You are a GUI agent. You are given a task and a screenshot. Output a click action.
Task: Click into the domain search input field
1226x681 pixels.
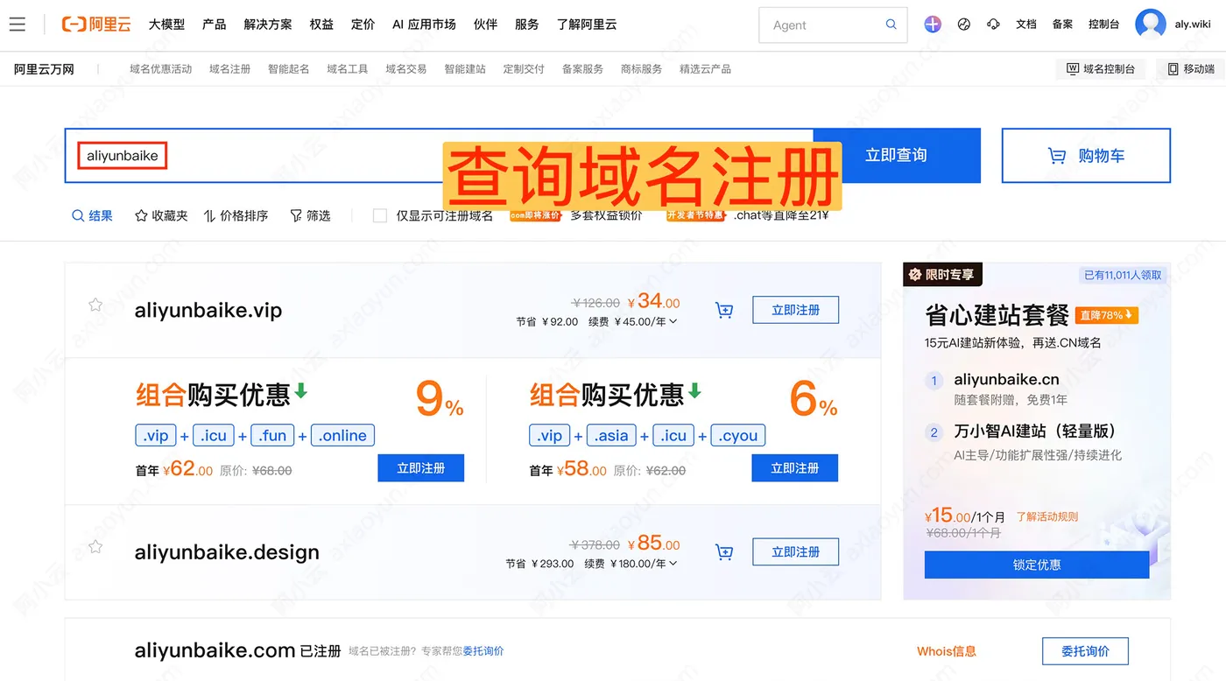coord(439,156)
